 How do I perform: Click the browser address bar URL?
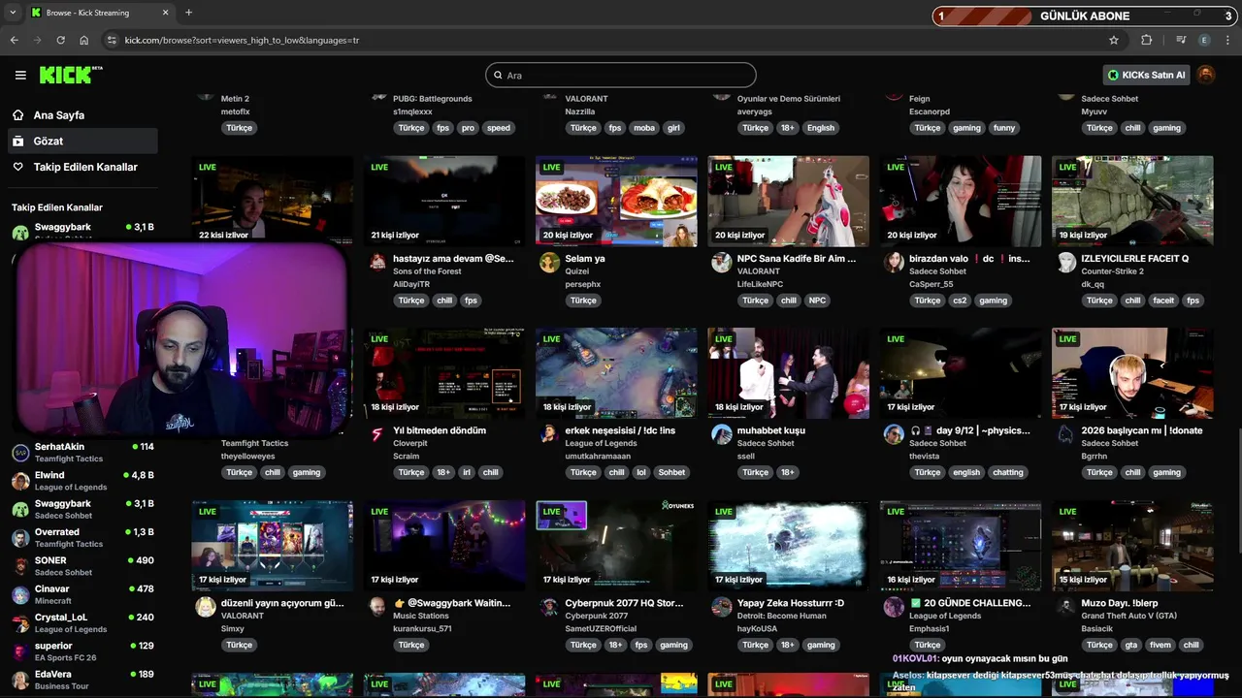pos(242,40)
